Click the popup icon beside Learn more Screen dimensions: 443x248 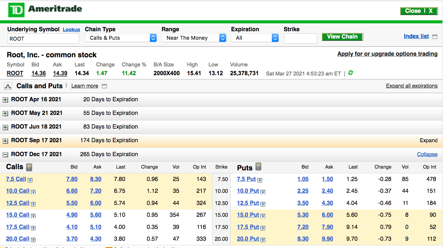click(x=104, y=86)
